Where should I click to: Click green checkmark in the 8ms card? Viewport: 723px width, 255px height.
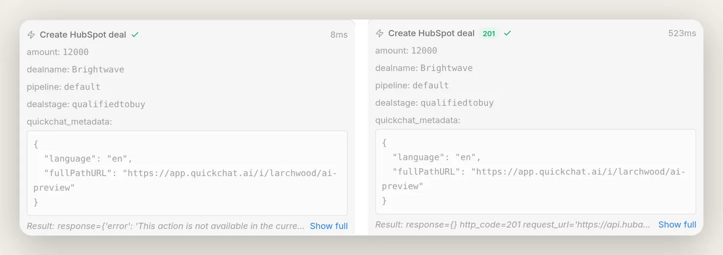135,35
